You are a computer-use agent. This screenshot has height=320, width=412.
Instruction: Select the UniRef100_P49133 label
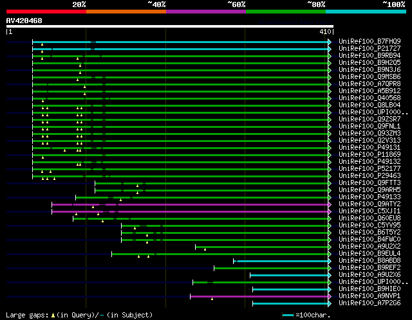(x=370, y=197)
